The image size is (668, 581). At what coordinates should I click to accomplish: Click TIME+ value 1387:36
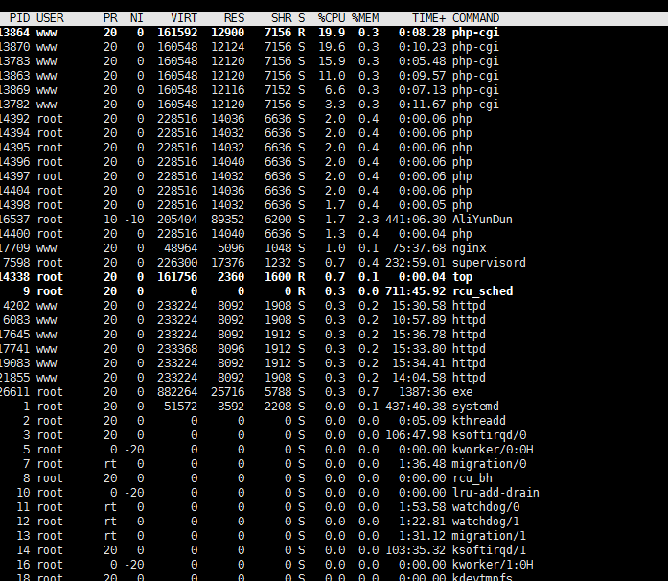pos(423,392)
